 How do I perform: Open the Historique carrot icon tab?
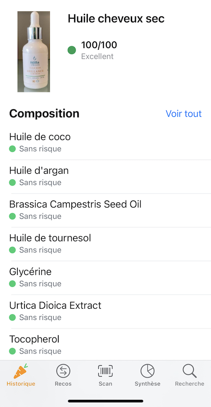click(x=21, y=375)
